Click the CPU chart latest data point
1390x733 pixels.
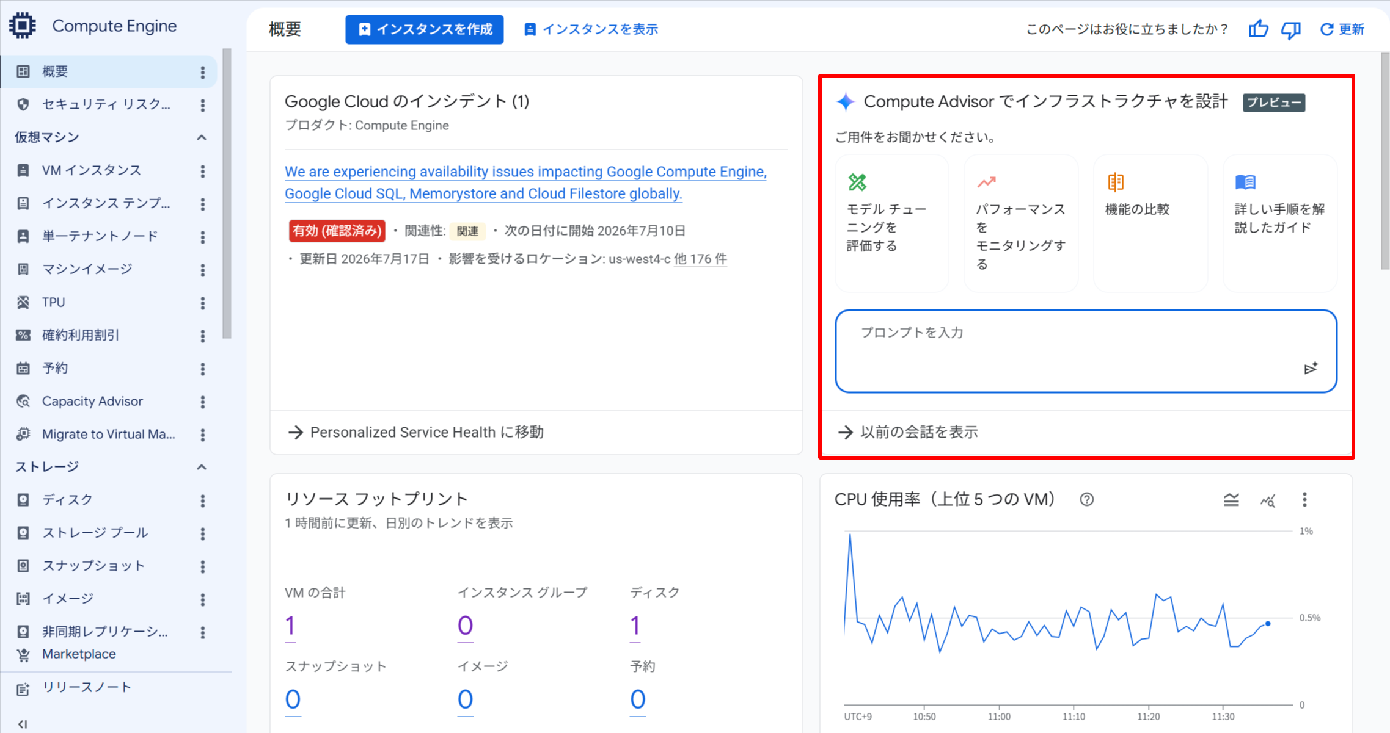coord(1268,623)
